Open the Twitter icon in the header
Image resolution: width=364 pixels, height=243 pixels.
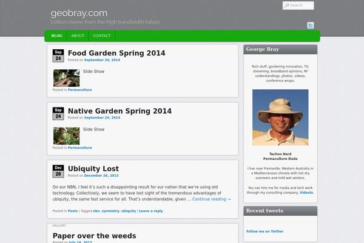click(311, 26)
